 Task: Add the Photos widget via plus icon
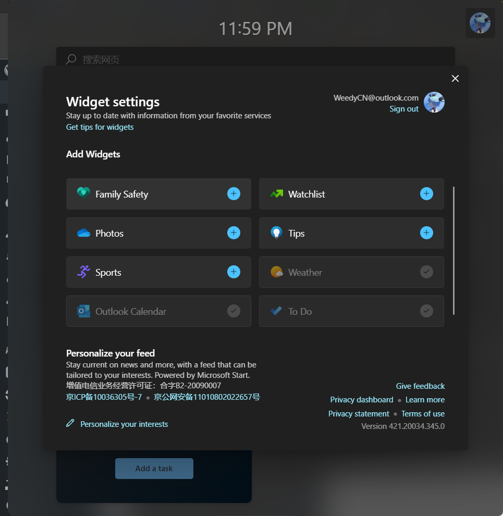234,232
